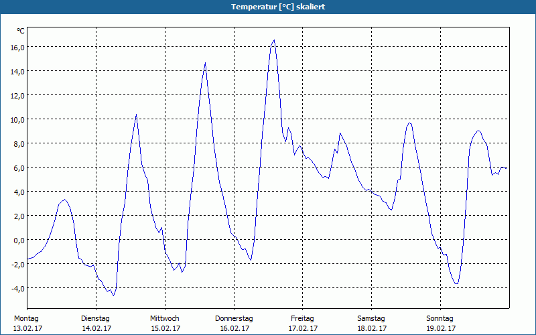Select the Freitag 17.02.17 date label
The image size is (536, 335).
303,324
